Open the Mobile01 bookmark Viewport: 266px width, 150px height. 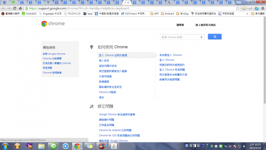coord(29,14)
